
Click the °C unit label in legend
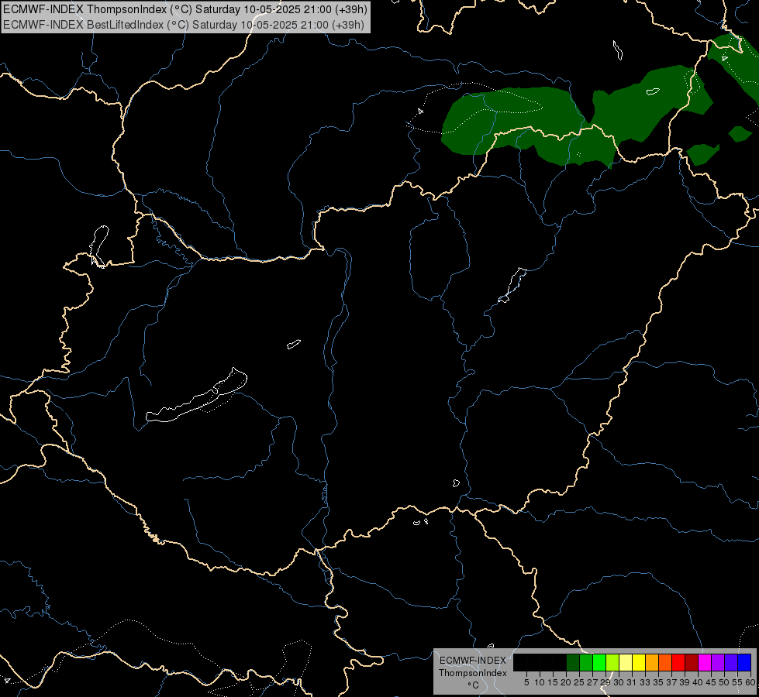pos(474,685)
